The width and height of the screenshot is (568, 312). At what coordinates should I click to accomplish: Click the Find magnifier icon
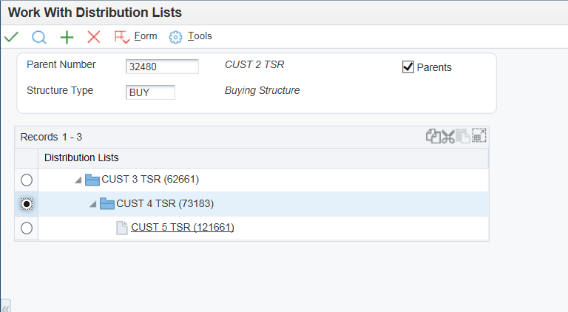point(39,37)
